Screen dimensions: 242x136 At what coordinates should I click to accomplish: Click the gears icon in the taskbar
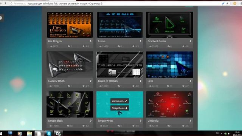(x=58, y=133)
